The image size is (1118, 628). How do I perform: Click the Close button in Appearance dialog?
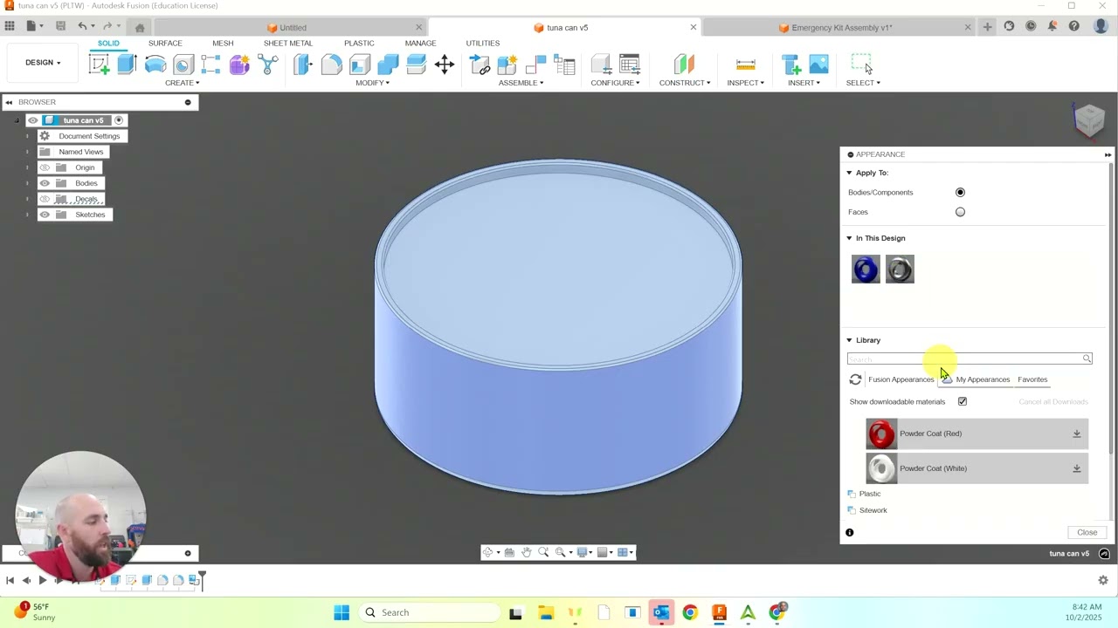click(1087, 532)
